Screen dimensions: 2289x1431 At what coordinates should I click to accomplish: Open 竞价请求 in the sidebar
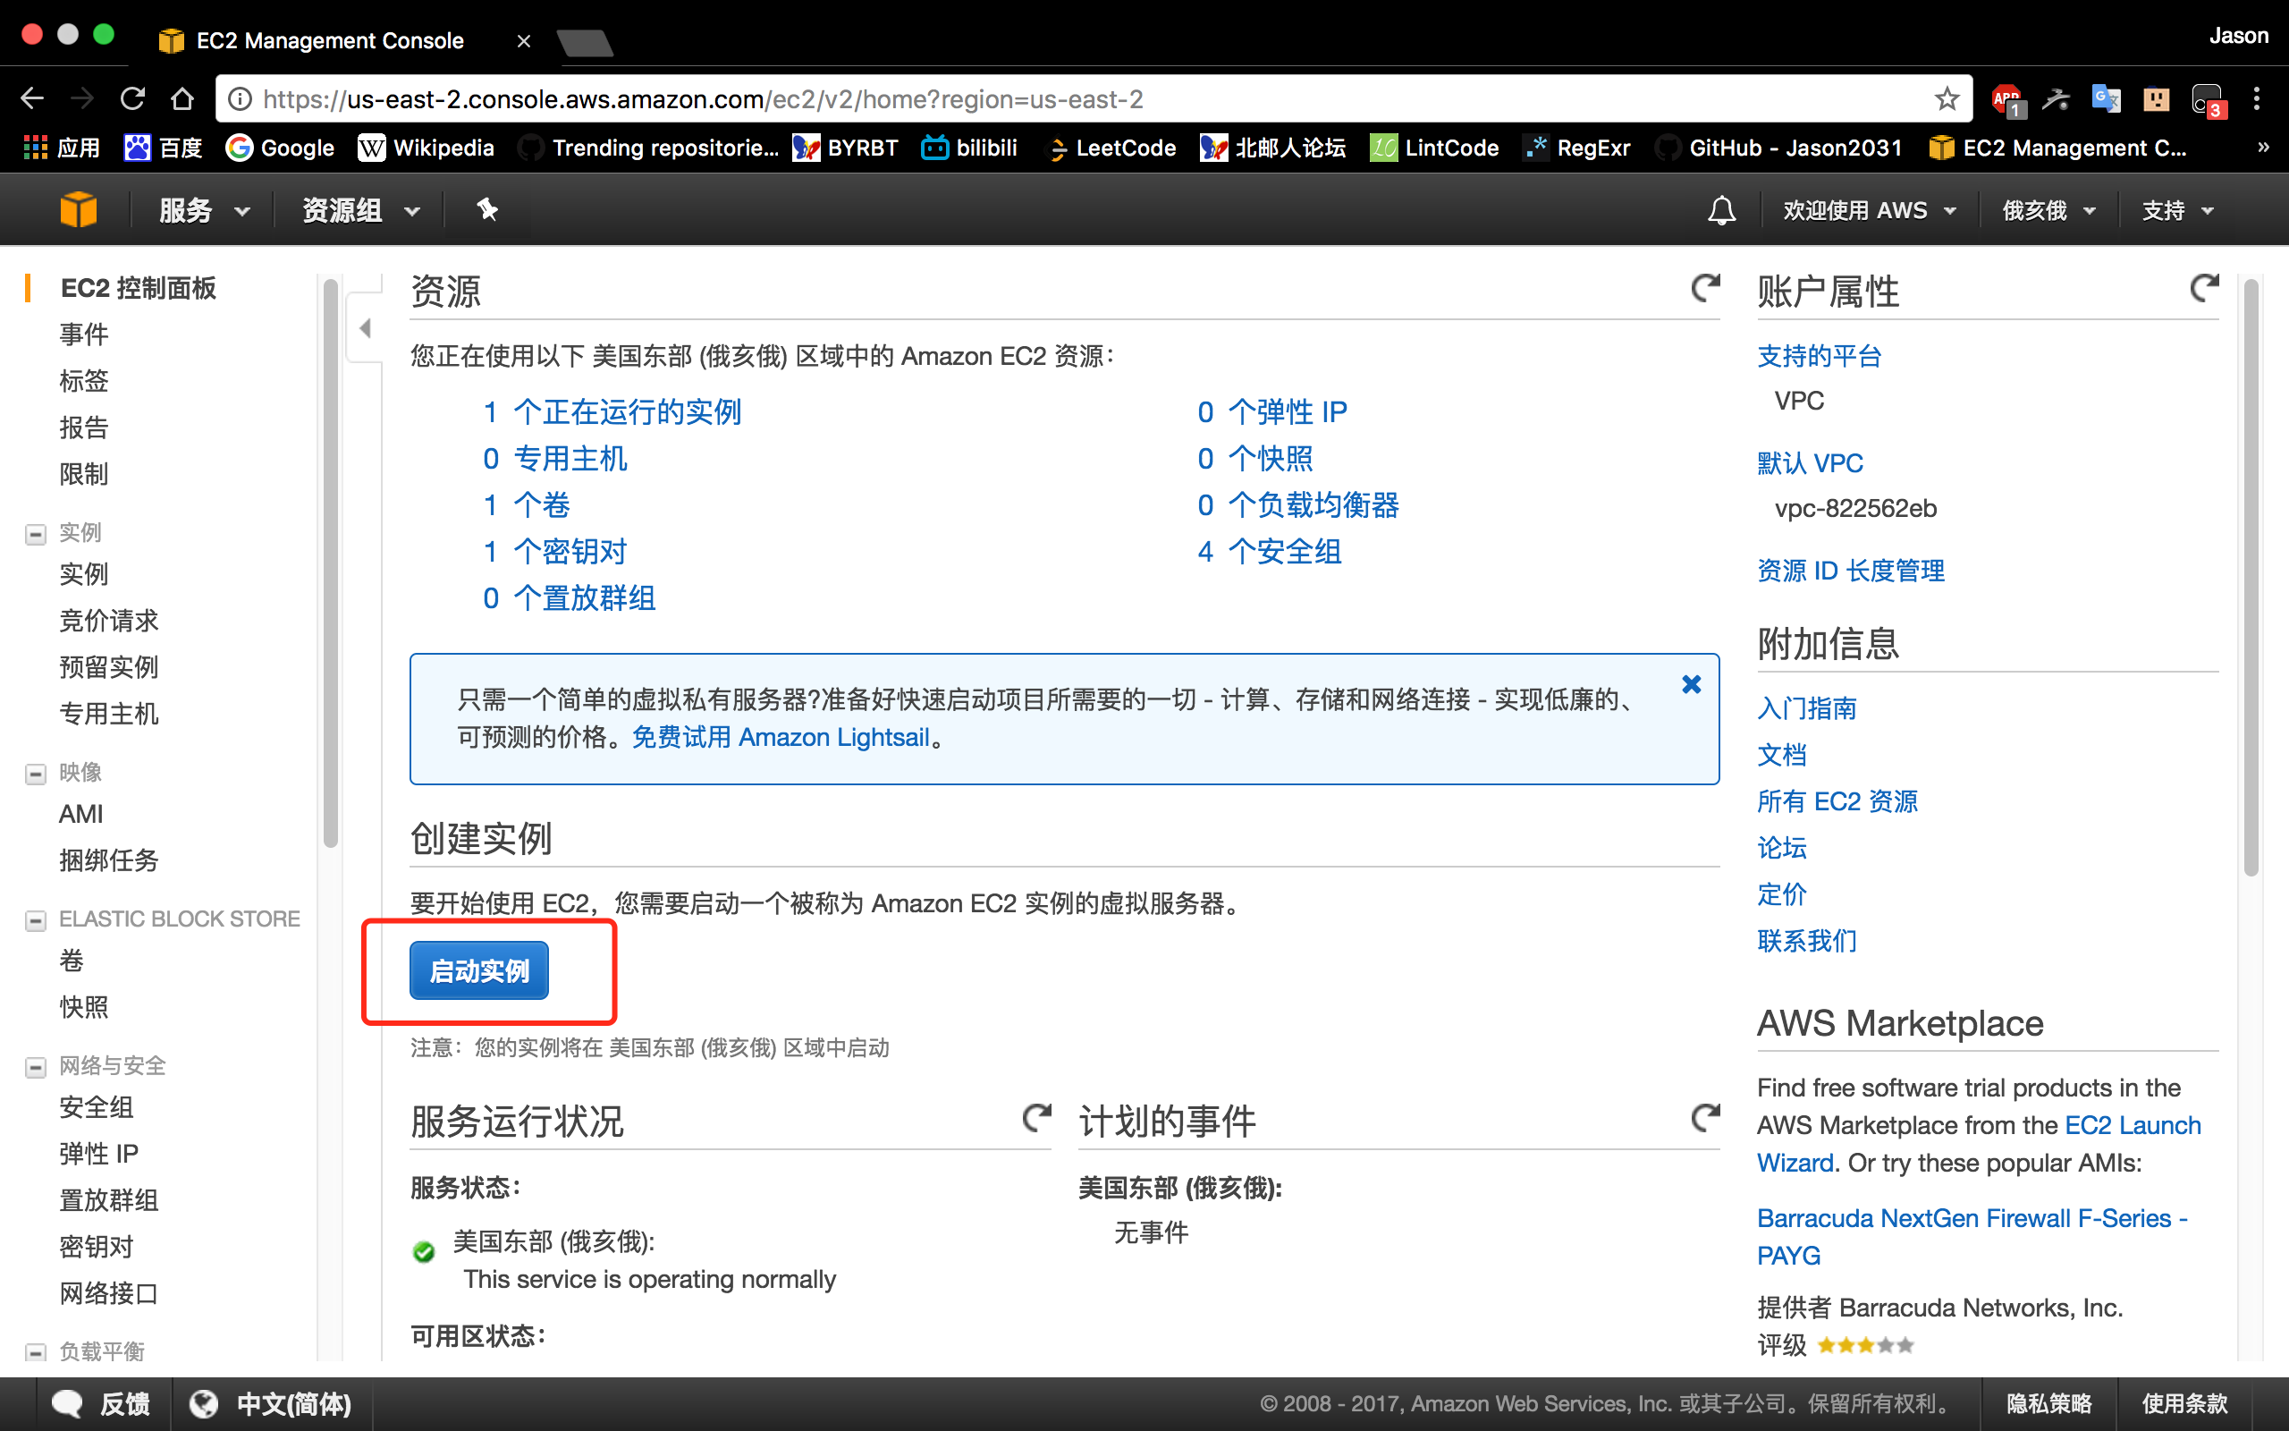pos(109,621)
